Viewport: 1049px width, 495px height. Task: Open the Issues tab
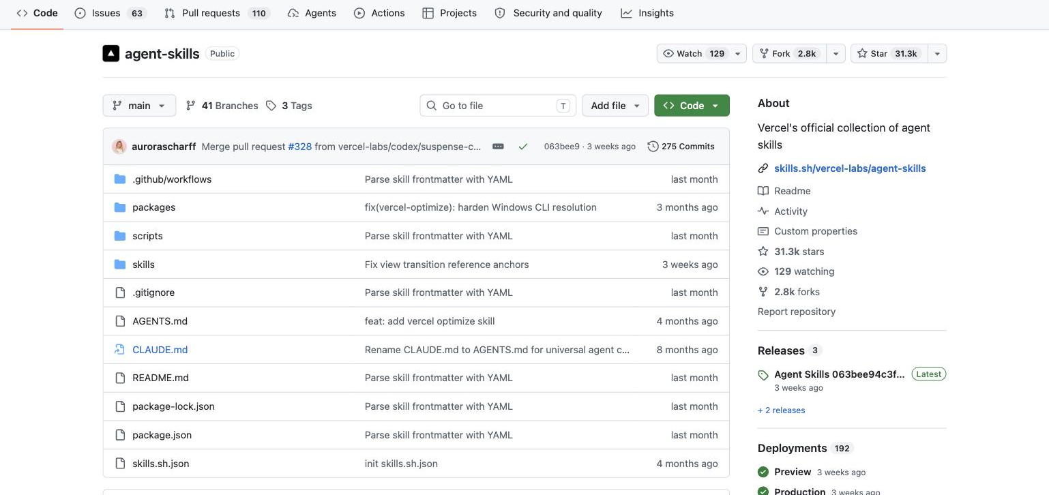(110, 13)
